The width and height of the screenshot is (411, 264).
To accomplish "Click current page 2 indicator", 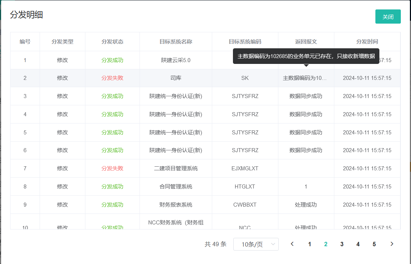I will click(326, 244).
